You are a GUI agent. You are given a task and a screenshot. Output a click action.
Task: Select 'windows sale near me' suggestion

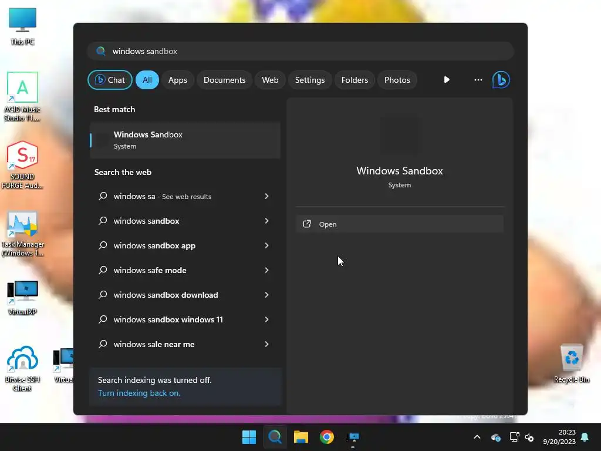(185, 344)
